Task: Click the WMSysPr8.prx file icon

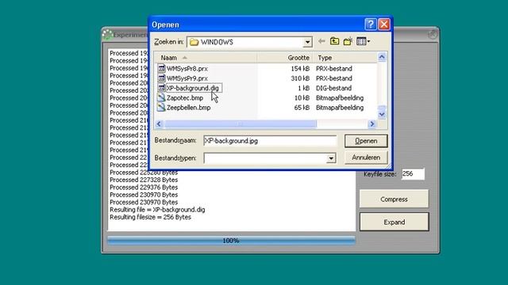Action: pyautogui.click(x=161, y=68)
